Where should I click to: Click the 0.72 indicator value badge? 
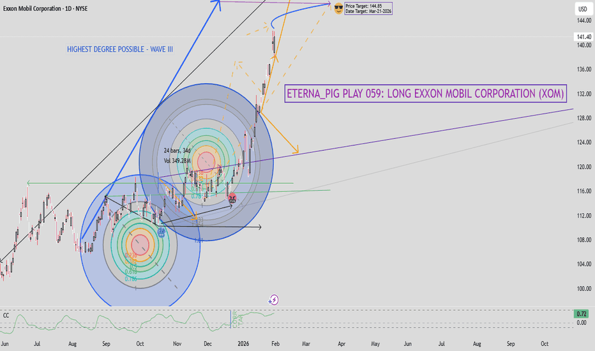coord(582,314)
